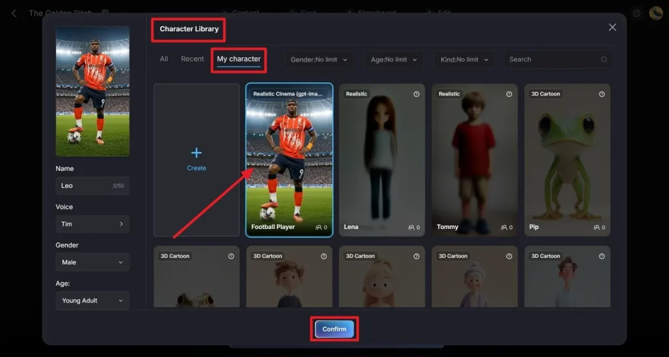
Task: Select the Tommy character card
Action: pos(474,160)
